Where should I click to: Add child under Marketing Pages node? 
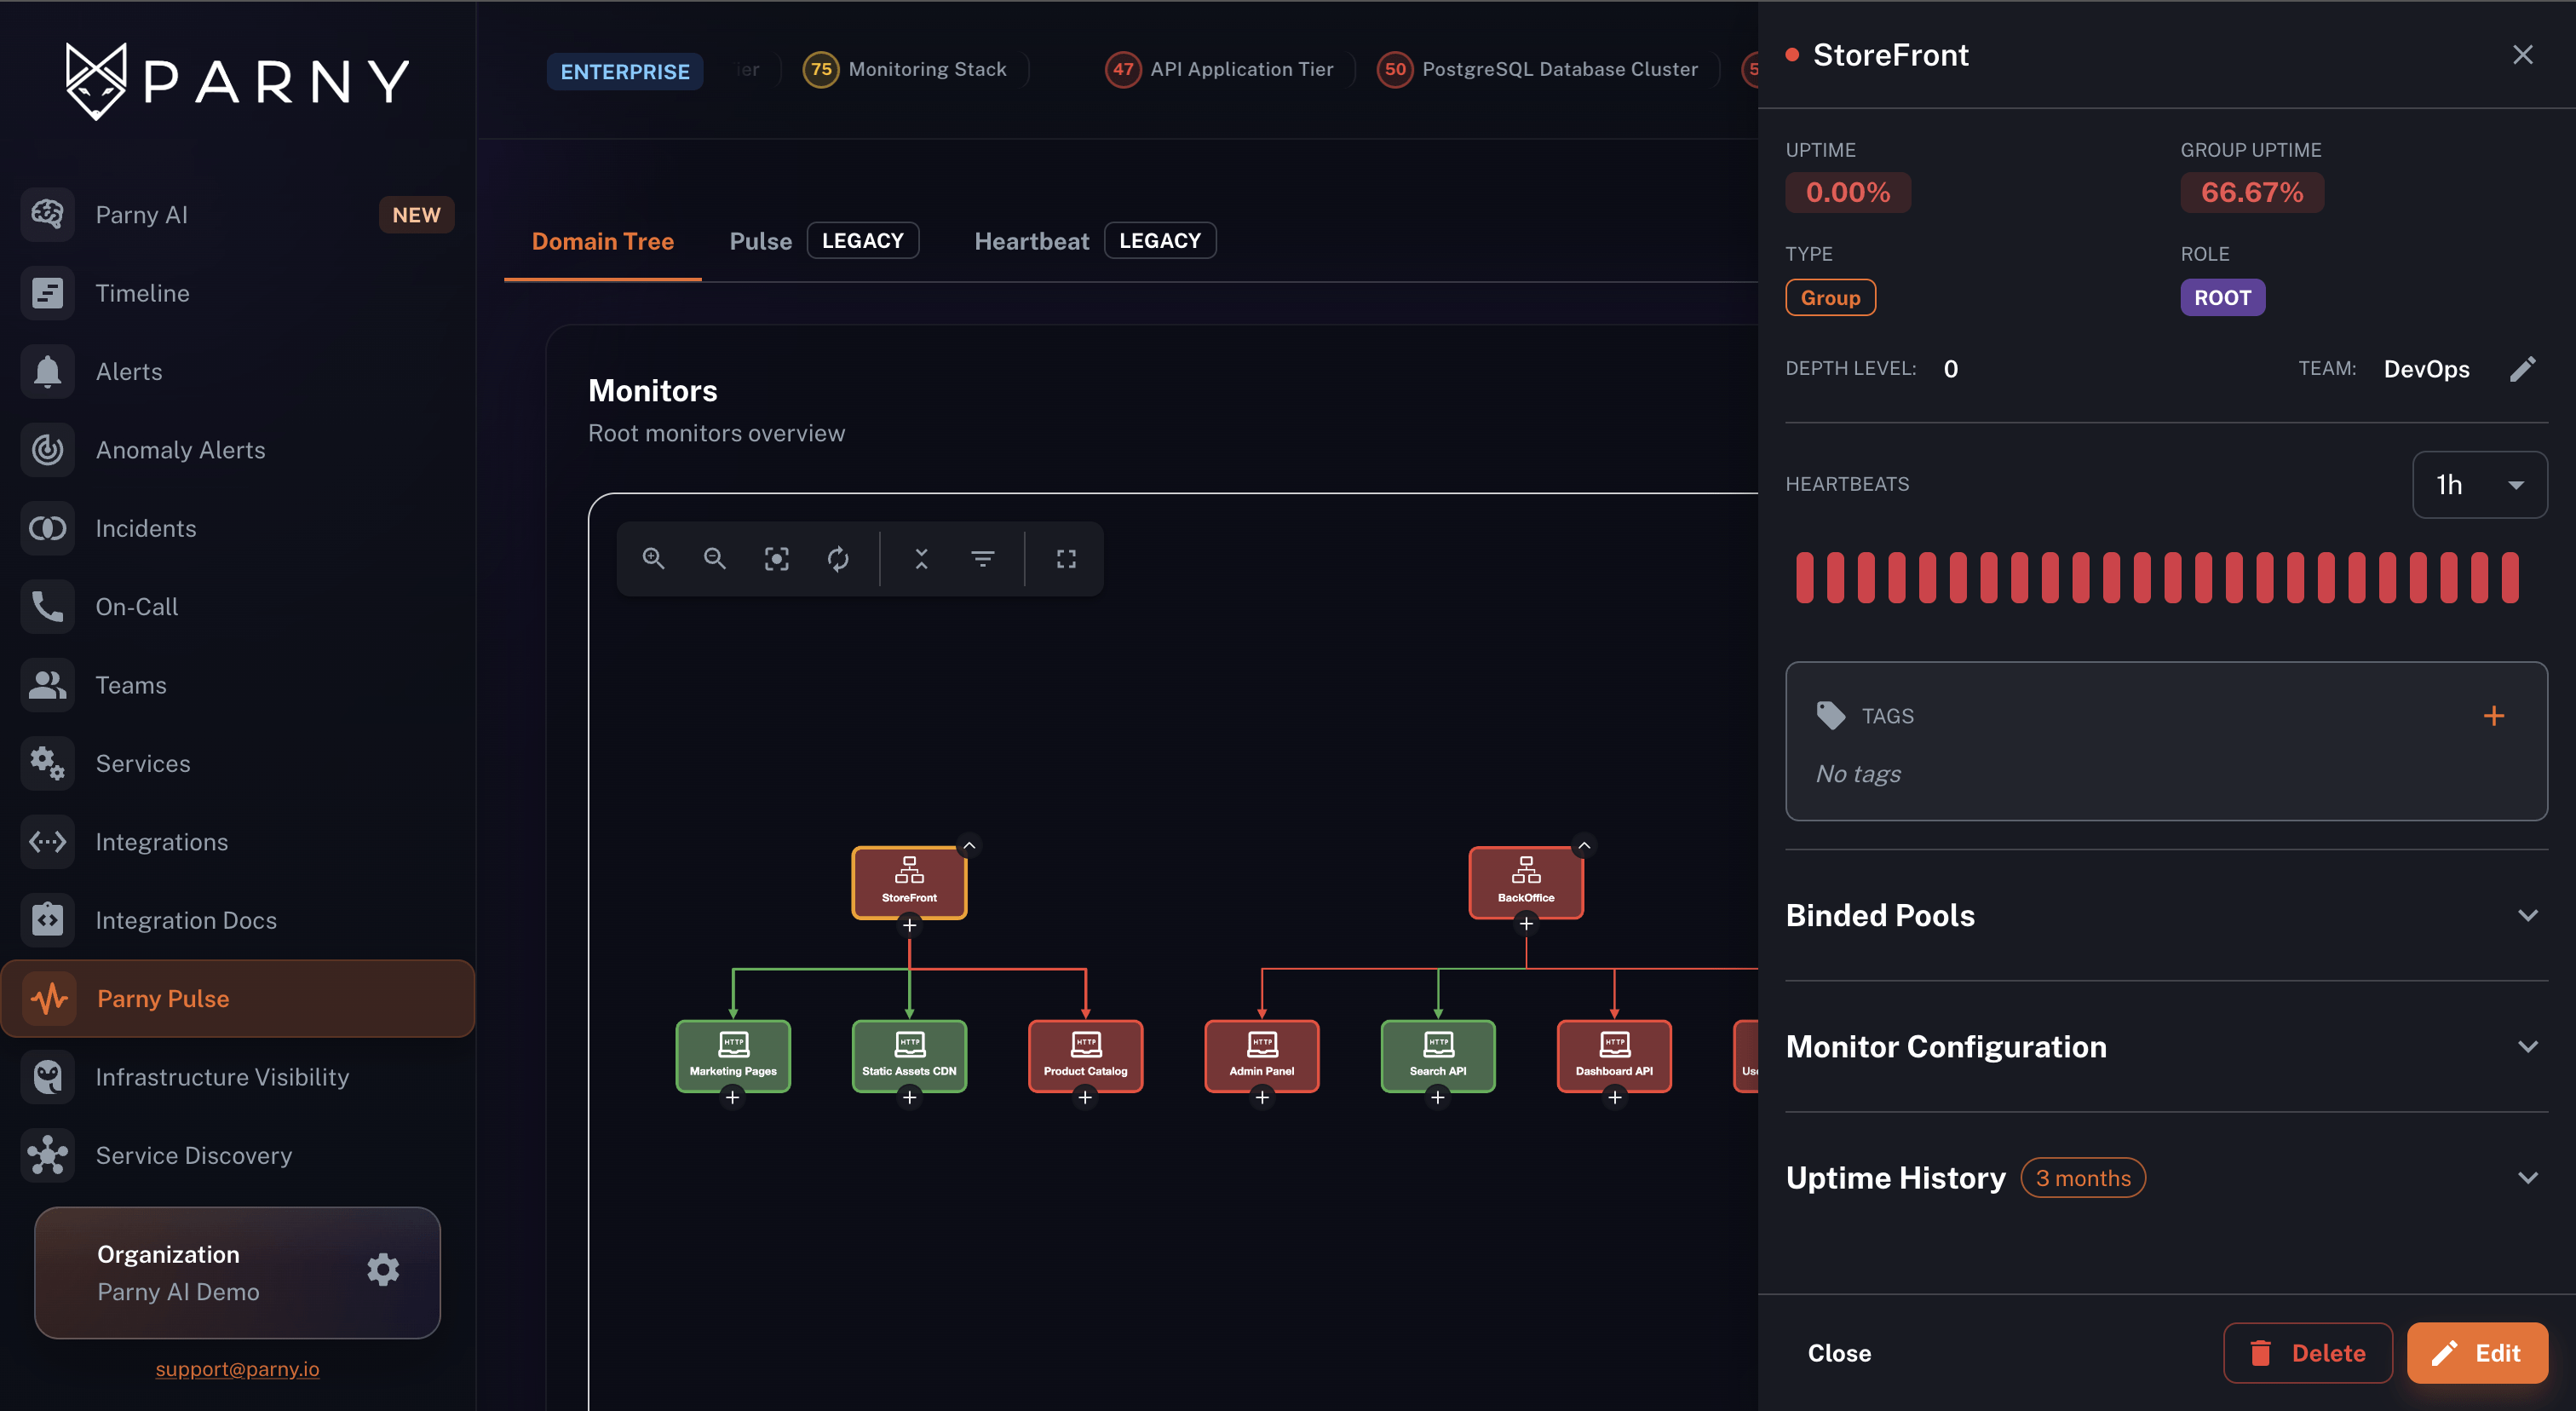coord(733,1097)
